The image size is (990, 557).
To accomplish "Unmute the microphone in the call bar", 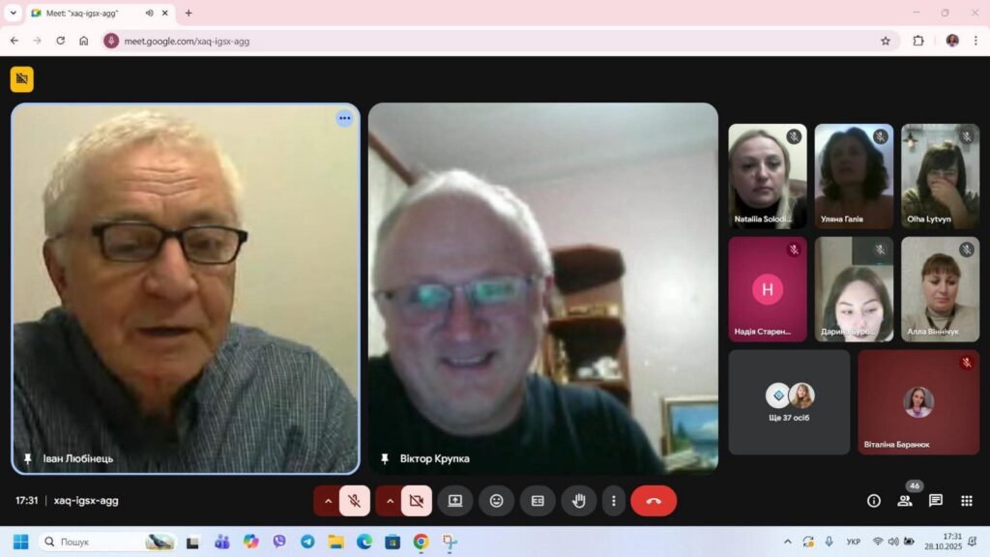I will tap(355, 501).
